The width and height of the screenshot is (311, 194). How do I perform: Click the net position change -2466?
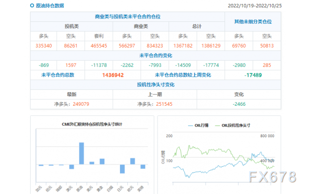[x=239, y=104]
